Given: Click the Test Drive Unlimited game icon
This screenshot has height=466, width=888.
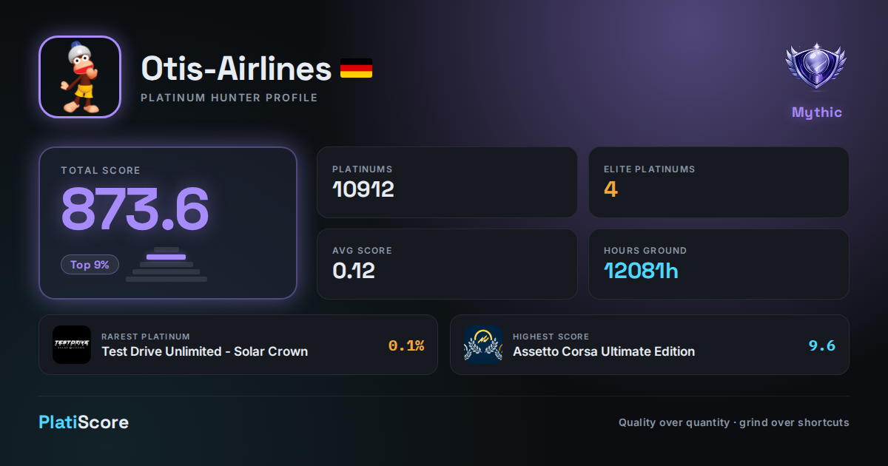Looking at the screenshot, I should coord(72,345).
